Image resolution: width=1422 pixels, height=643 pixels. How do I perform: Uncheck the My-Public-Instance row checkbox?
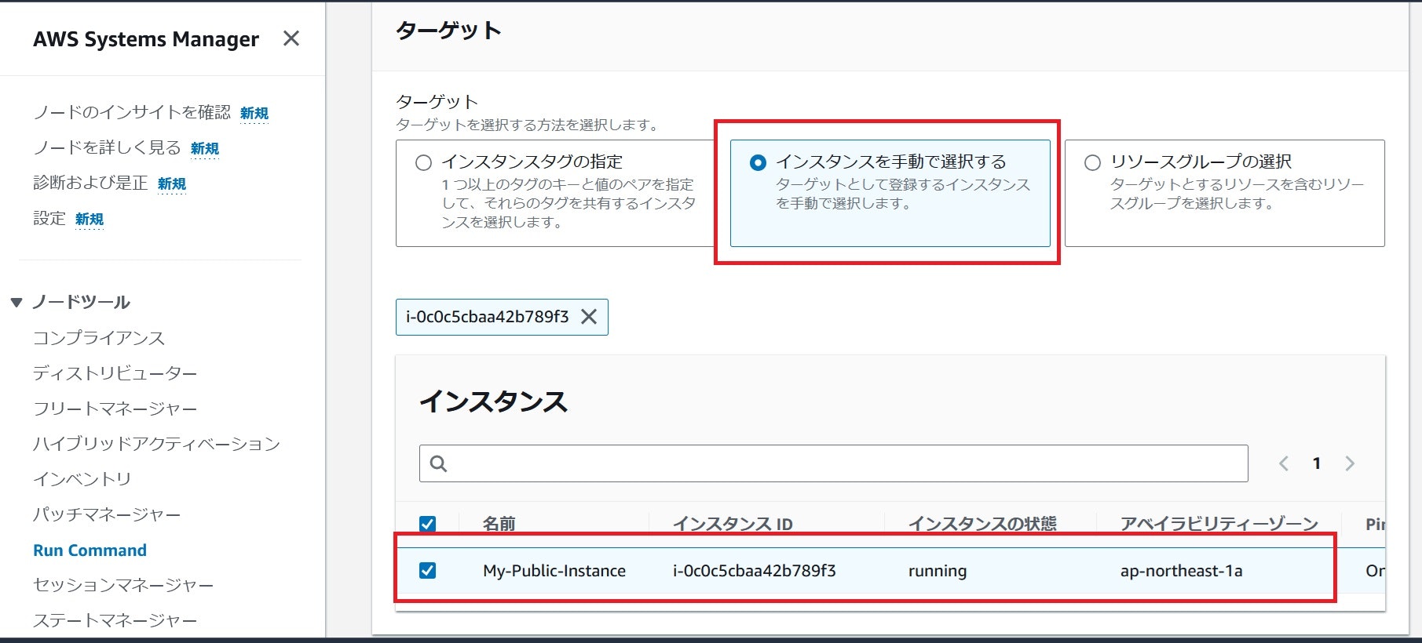point(428,571)
